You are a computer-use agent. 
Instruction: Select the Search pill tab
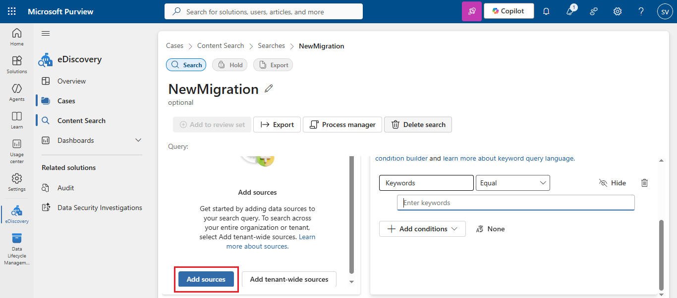tap(186, 65)
